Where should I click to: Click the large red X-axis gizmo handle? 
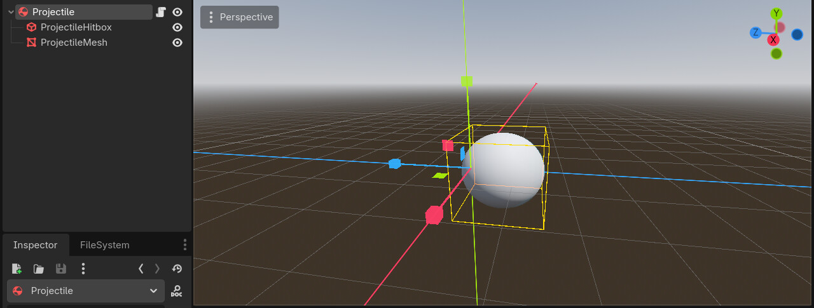[434, 215]
